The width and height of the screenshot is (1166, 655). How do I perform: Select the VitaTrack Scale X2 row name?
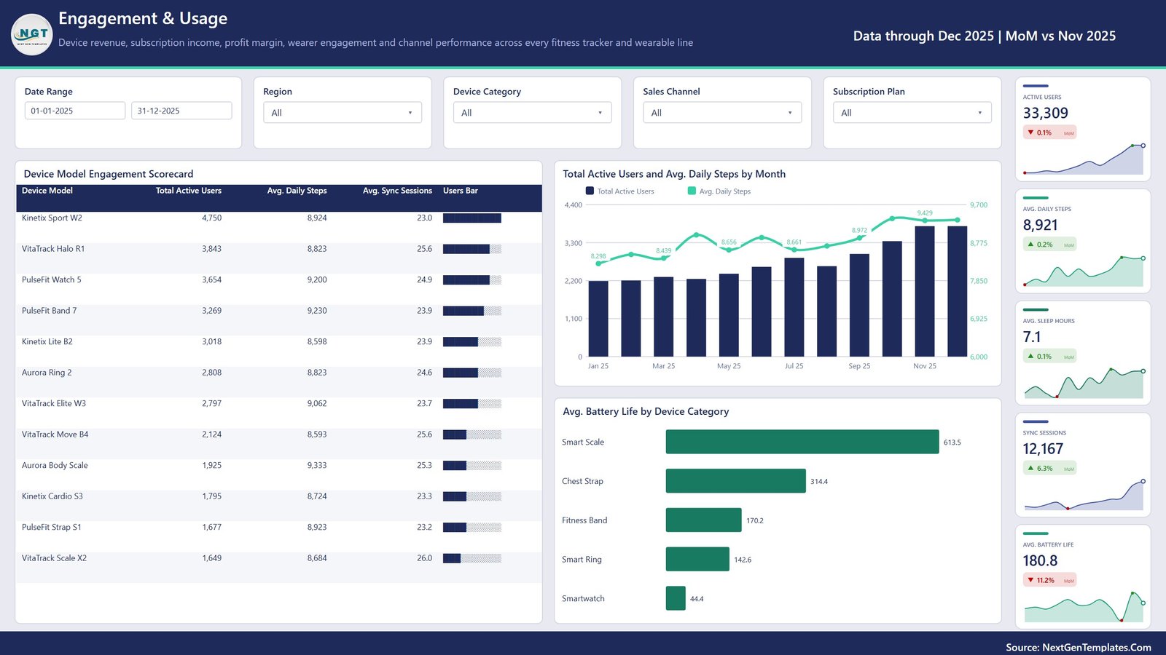(x=54, y=558)
